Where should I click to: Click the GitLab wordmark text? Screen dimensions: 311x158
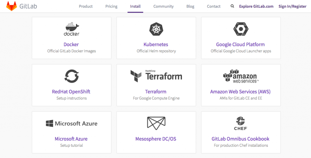(x=28, y=6)
